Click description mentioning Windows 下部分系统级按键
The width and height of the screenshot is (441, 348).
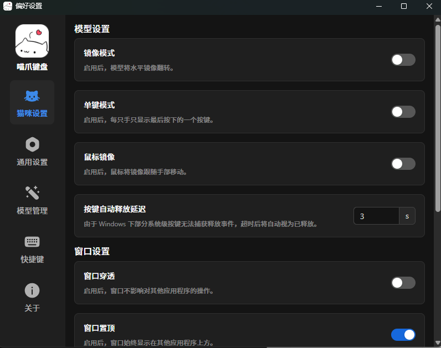pyautogui.click(x=201, y=224)
